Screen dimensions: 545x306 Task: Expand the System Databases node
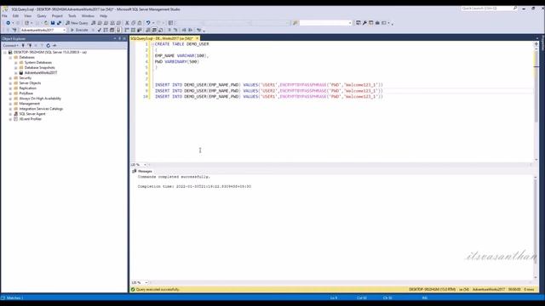pyautogui.click(x=15, y=62)
